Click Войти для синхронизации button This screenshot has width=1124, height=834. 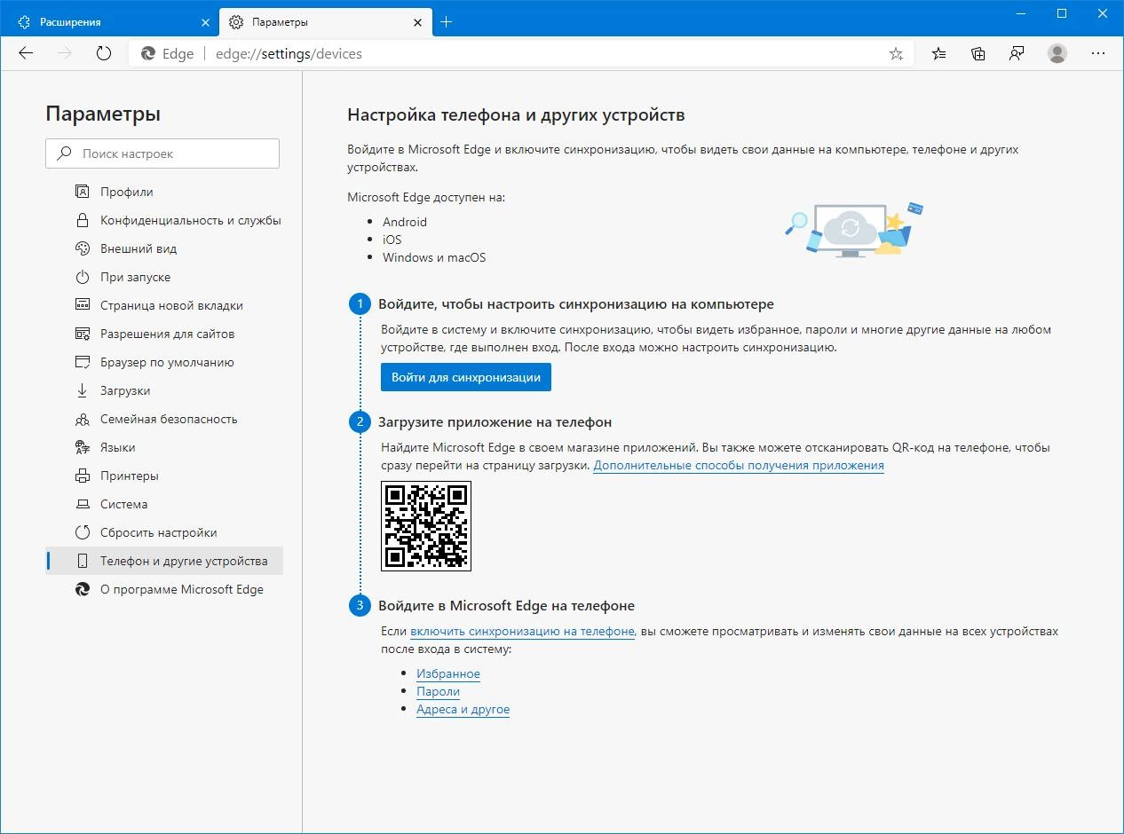coord(466,377)
